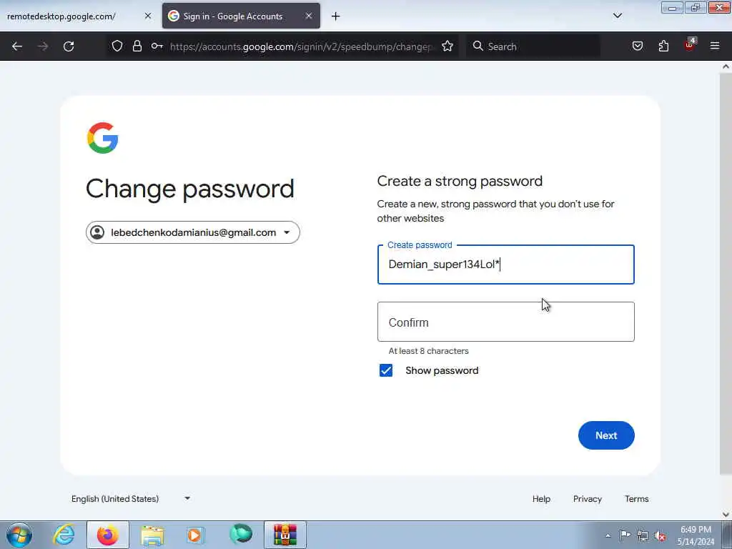
Task: Open the lebedchenkodamianius account switcher
Action: tap(193, 232)
